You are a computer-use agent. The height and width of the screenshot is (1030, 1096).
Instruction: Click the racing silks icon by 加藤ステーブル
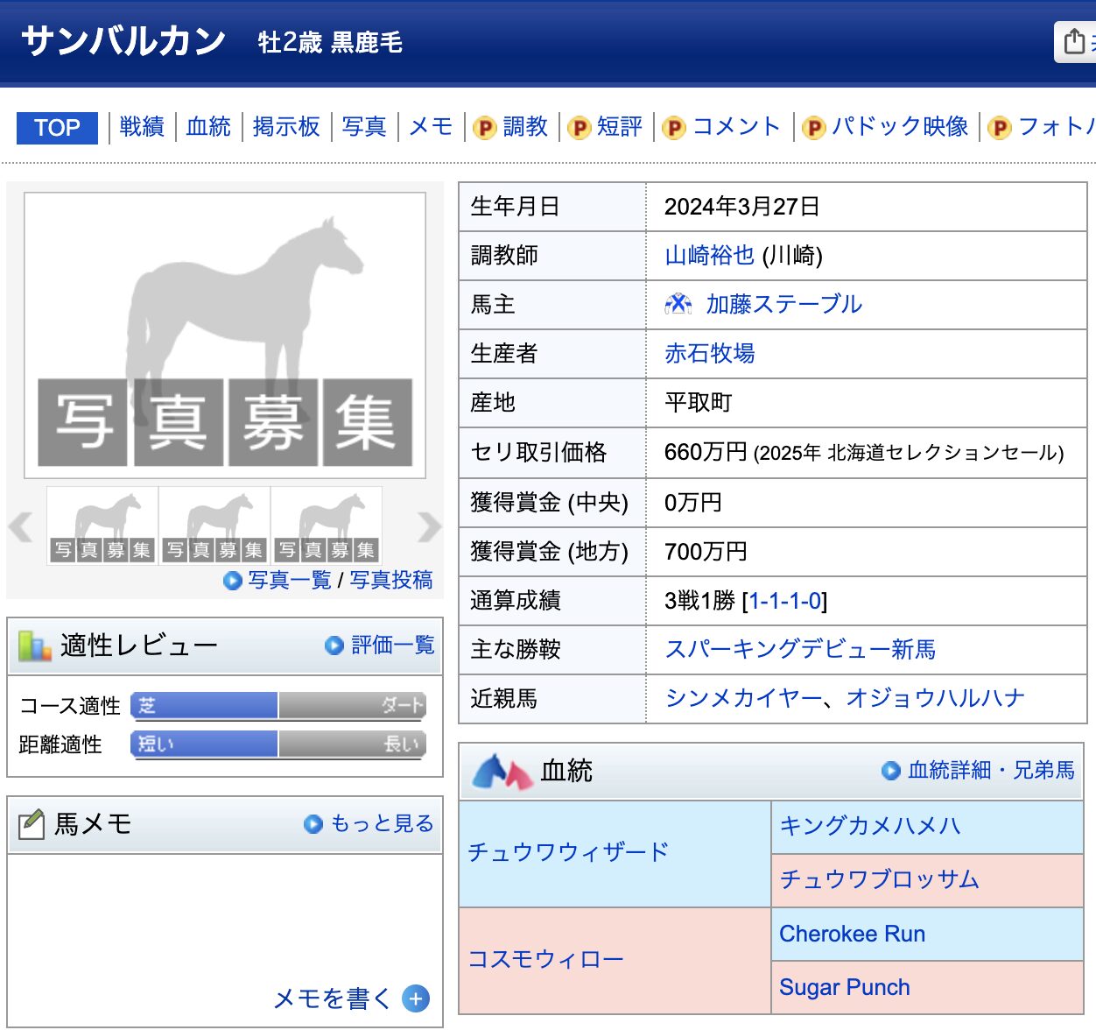coord(678,305)
